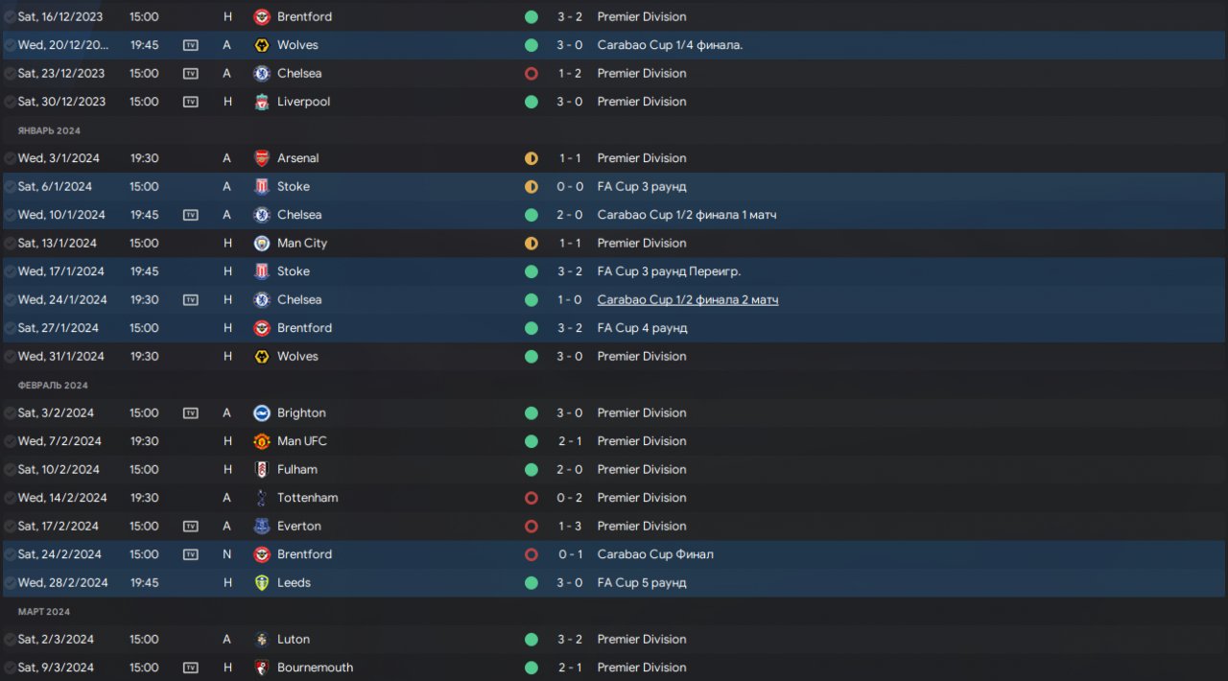This screenshot has height=681, width=1228.
Task: Click the Man City badge icon
Action: coord(262,244)
